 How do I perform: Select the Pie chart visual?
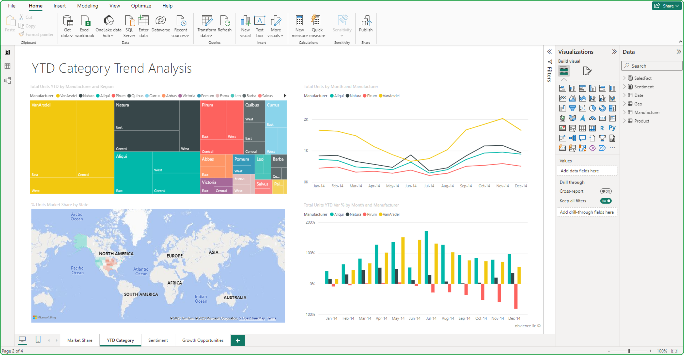point(592,108)
